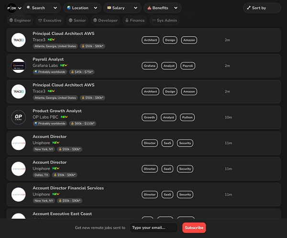Screen dimensions: 287x238
Task: Click the red Subscribe button
Action: pos(194,227)
